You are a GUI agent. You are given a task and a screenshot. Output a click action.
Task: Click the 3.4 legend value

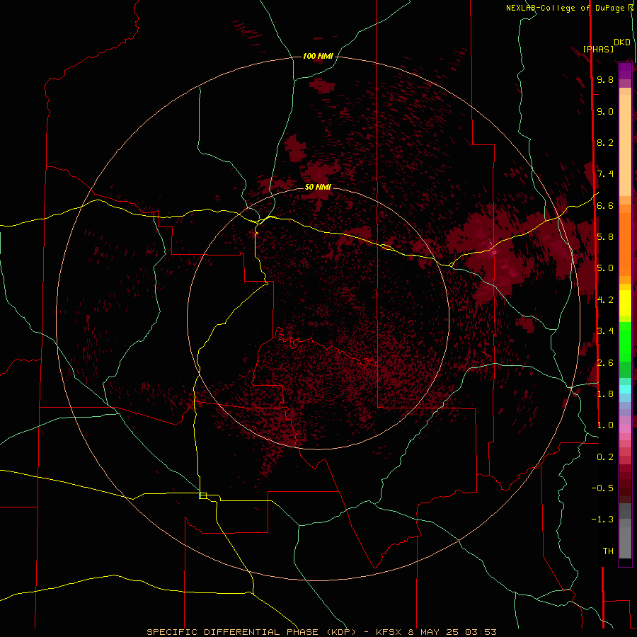pos(605,331)
